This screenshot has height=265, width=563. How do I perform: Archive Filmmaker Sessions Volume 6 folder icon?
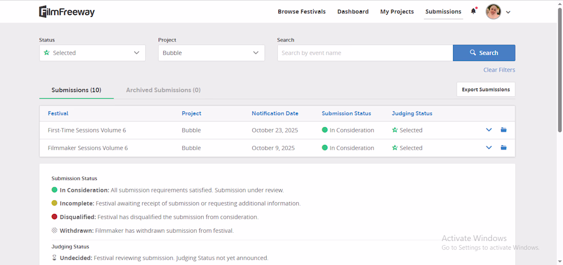(x=504, y=147)
